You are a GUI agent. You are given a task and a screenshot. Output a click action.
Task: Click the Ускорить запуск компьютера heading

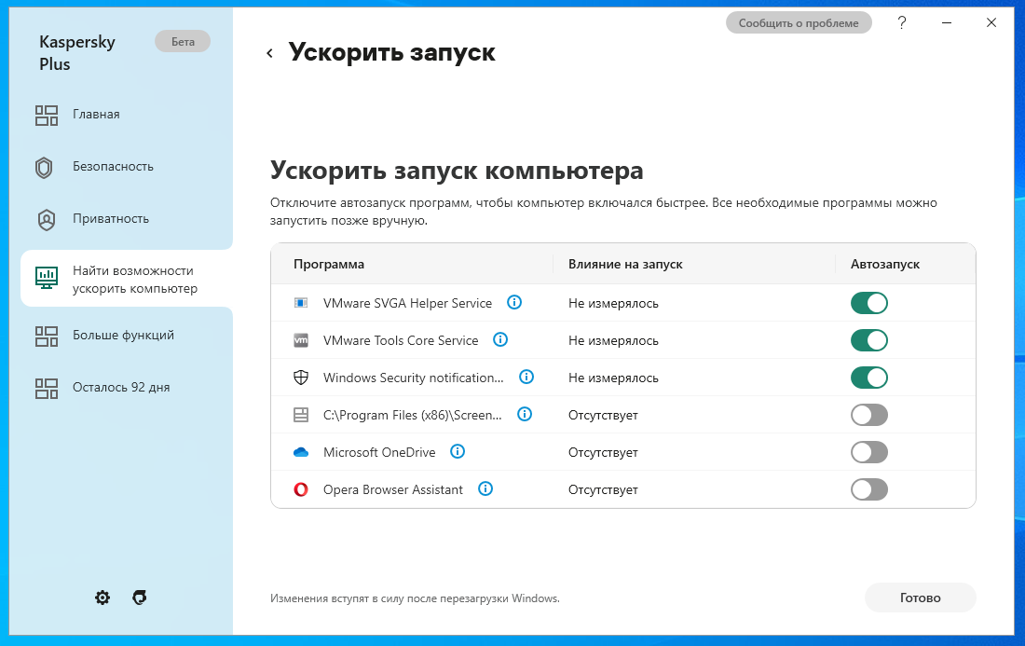[x=457, y=171]
